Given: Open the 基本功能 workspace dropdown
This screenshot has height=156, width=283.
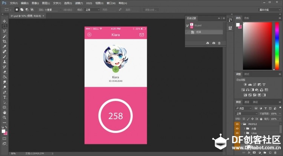Looking at the screenshot, I should (269, 10).
